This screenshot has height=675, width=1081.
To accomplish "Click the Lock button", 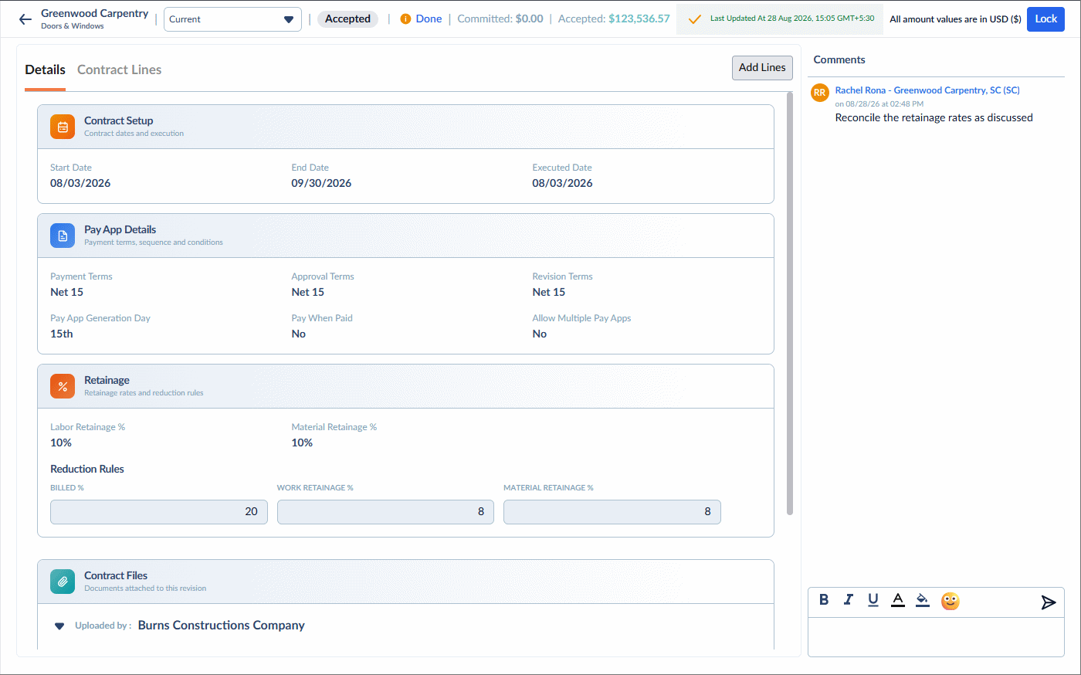I will [x=1045, y=19].
